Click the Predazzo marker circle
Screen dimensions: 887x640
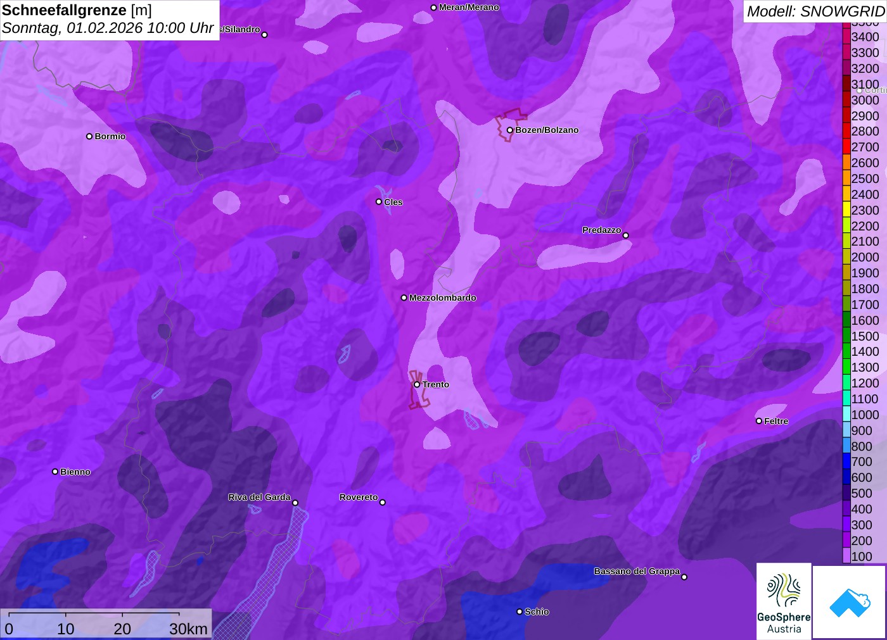[626, 235]
